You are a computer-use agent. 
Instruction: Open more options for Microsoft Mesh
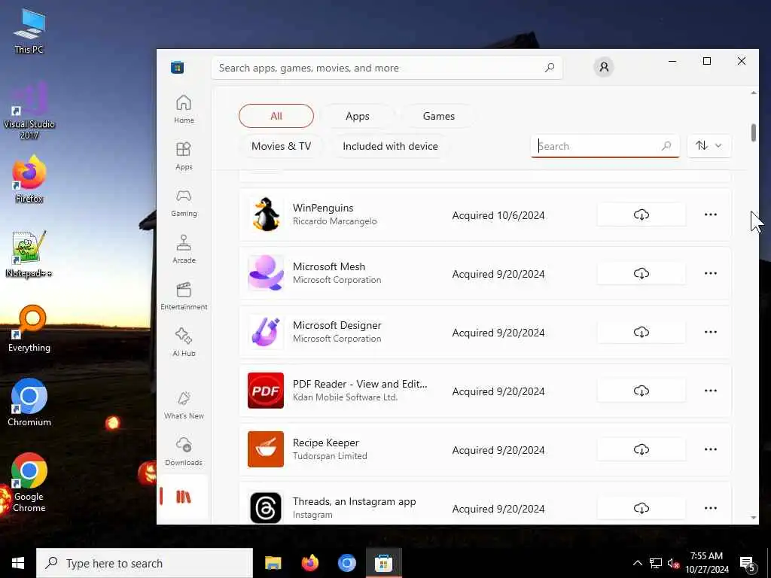pos(711,273)
